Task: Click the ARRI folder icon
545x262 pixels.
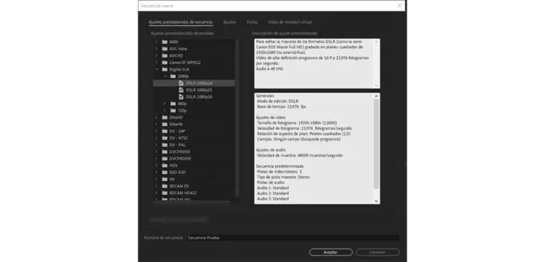Action: (165, 42)
